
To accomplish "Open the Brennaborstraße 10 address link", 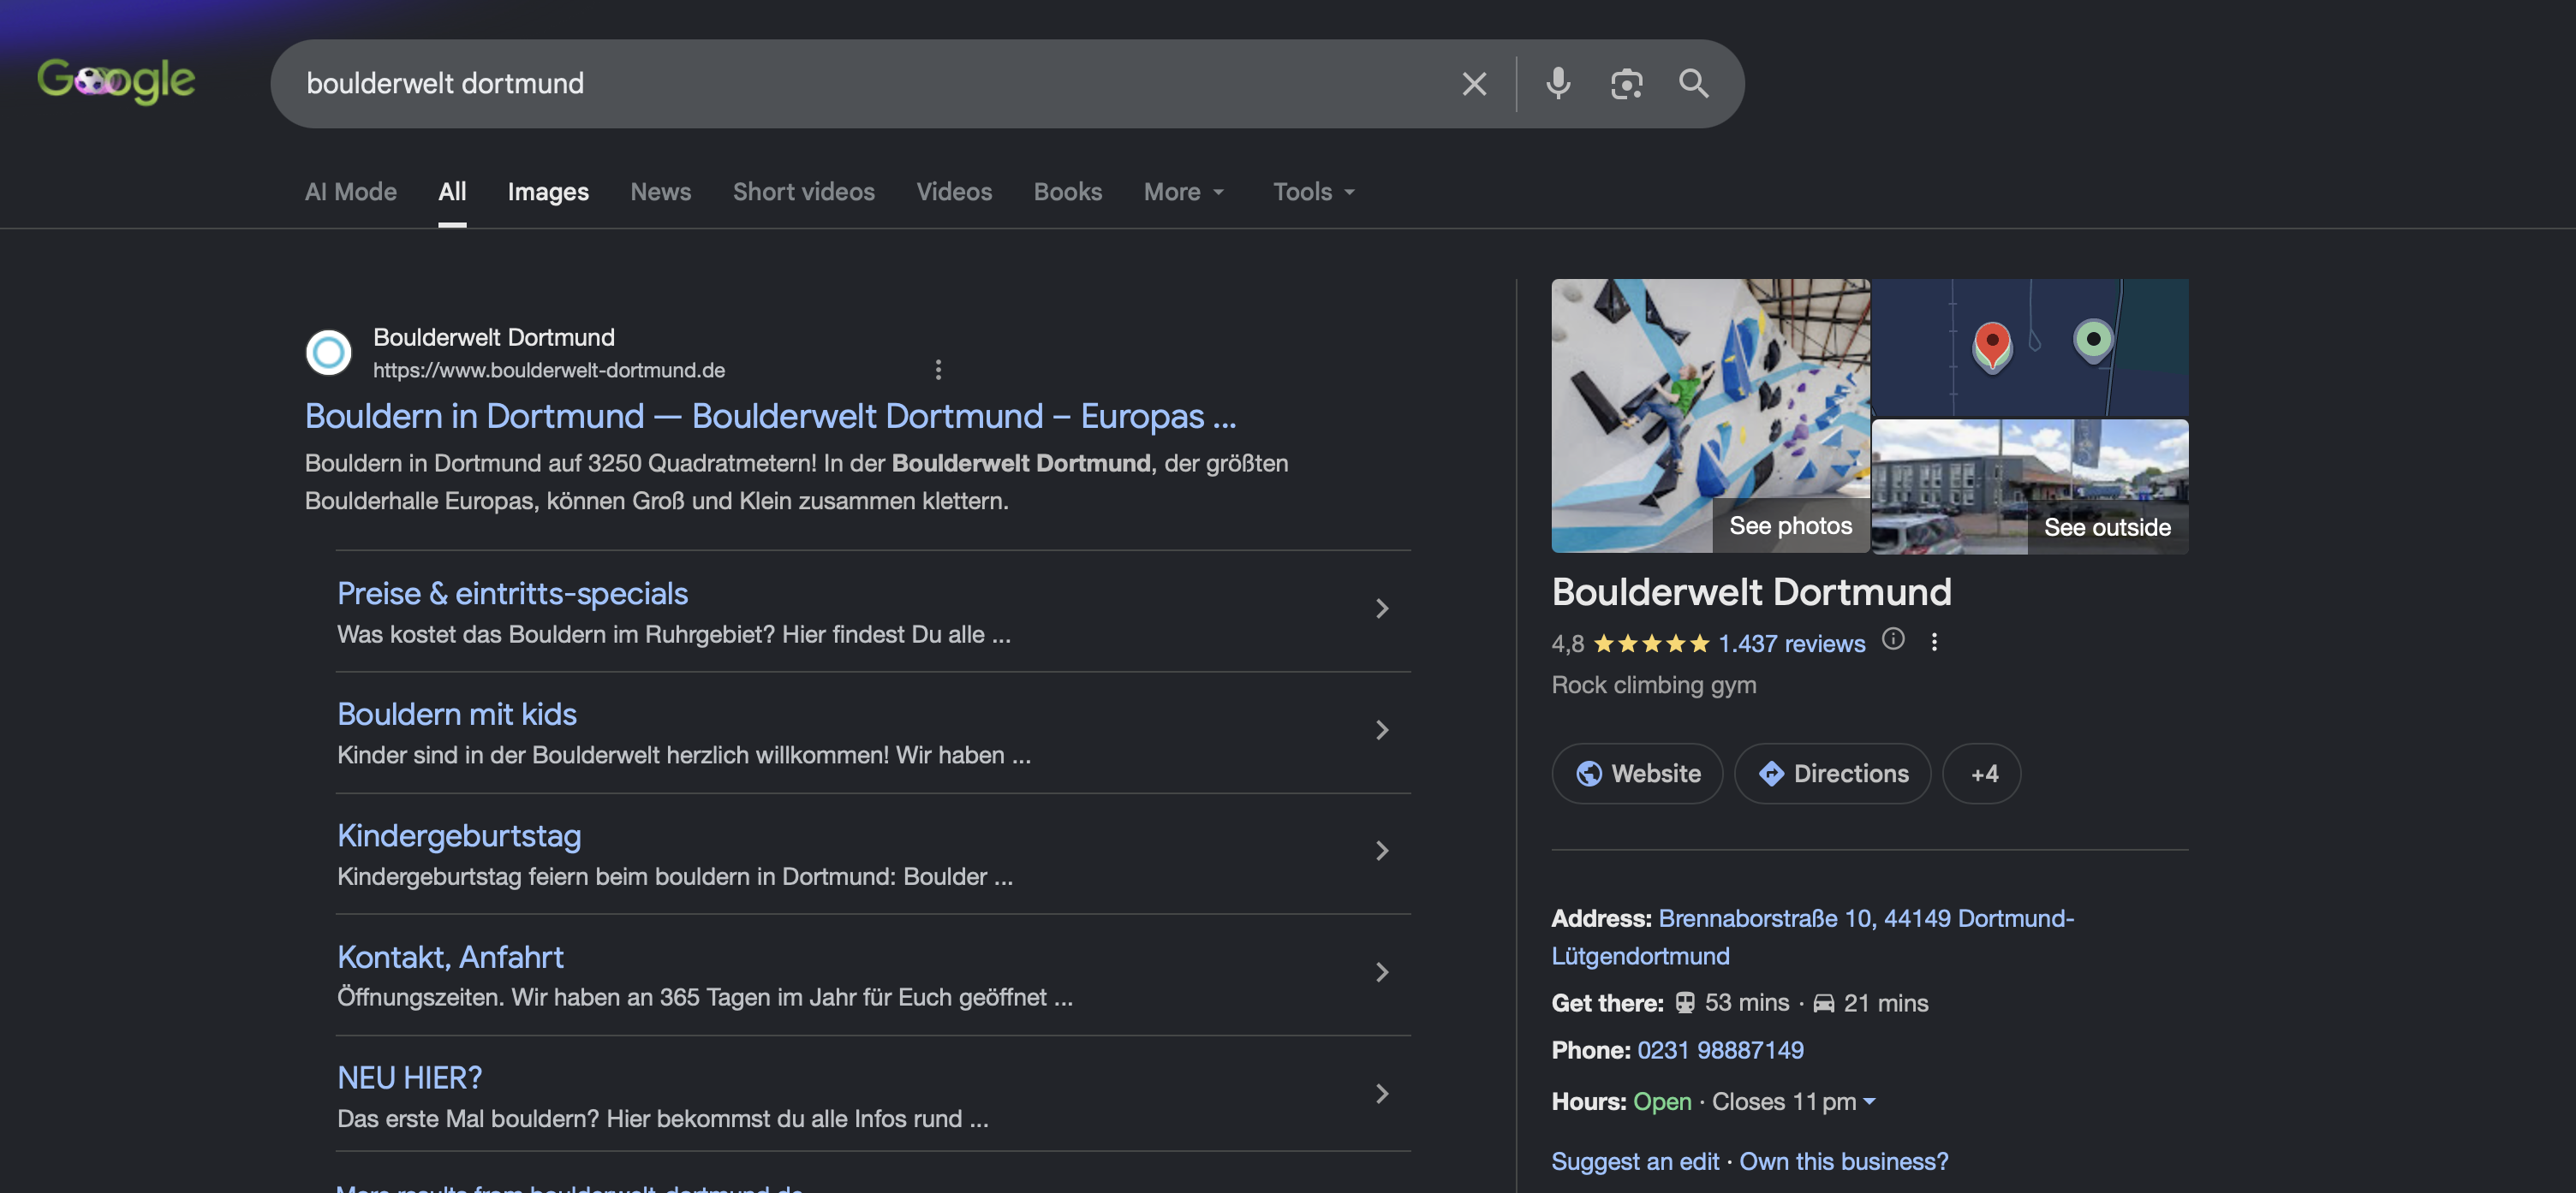I will (x=1812, y=936).
